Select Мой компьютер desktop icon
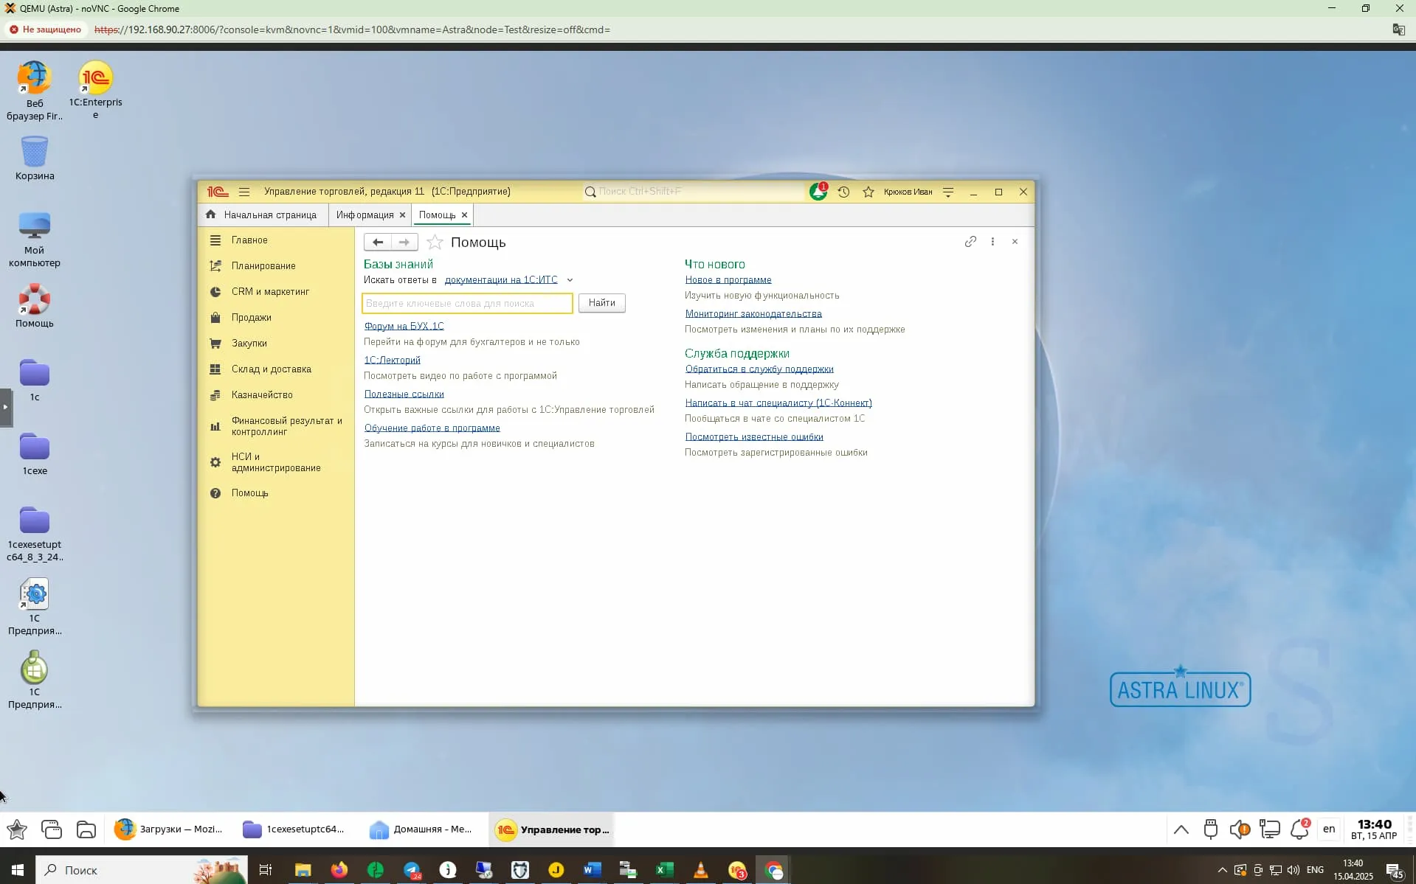The image size is (1416, 884). point(35,239)
